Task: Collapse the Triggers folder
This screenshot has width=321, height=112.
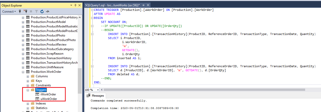Action: pos(28,90)
